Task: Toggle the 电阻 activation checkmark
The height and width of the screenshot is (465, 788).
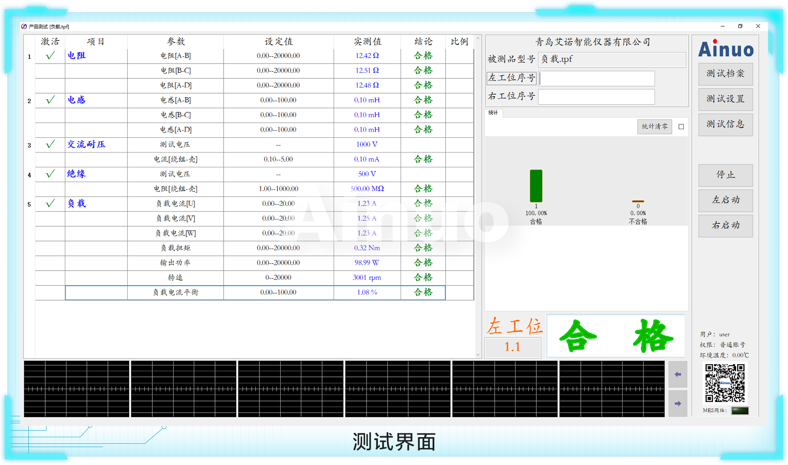Action: 50,55
